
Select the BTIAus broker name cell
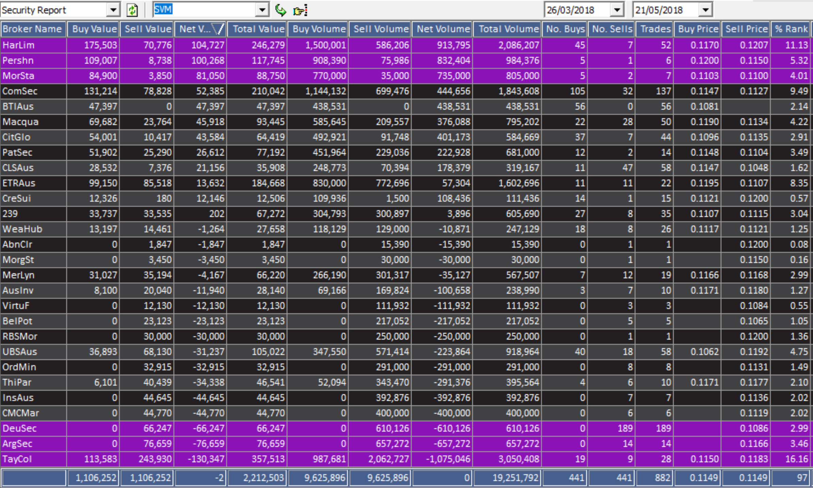pos(33,106)
